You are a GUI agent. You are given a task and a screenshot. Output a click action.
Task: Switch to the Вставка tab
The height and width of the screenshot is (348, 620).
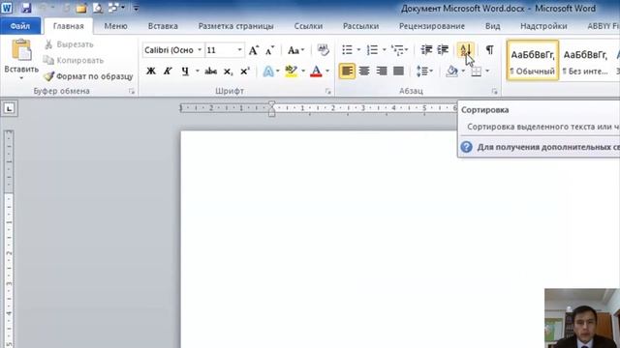click(163, 26)
